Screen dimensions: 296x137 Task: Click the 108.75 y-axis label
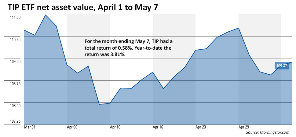click(15, 84)
